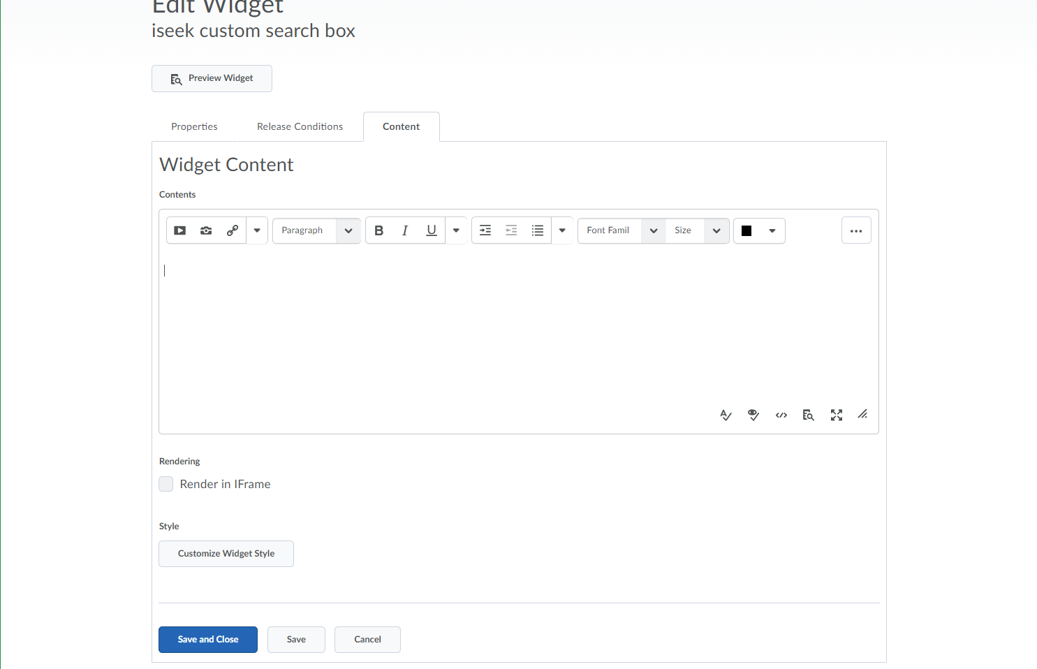Click the Customize Widget Style button
1037x669 pixels.
point(226,554)
